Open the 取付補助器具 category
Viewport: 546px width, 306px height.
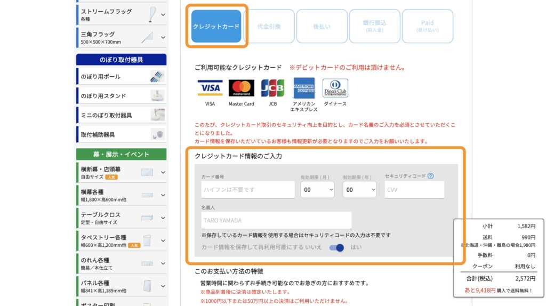click(121, 134)
